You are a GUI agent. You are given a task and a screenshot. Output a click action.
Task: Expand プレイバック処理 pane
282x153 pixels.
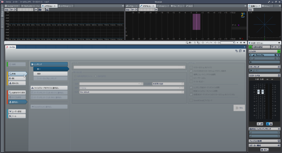tap(264, 141)
